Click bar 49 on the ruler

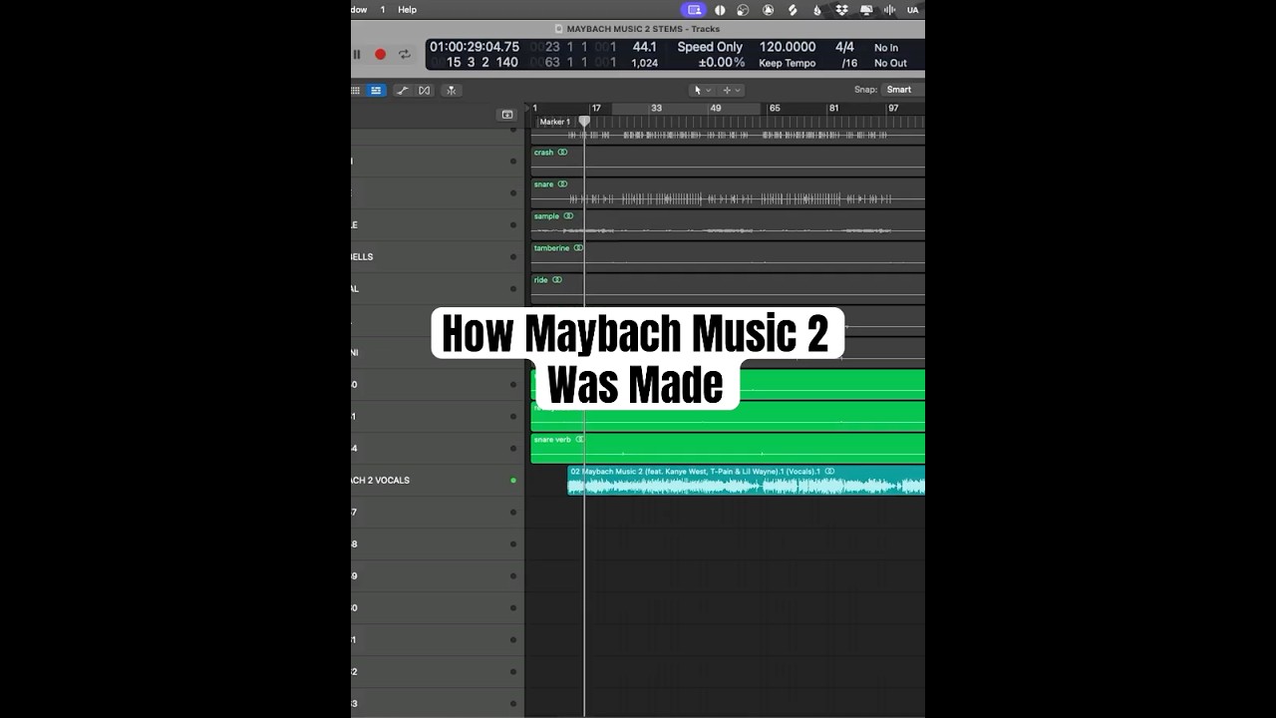[x=716, y=108]
